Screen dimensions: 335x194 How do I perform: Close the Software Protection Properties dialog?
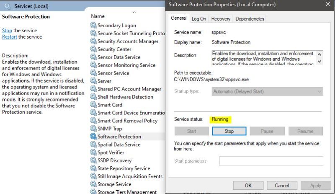(x=328, y=4)
